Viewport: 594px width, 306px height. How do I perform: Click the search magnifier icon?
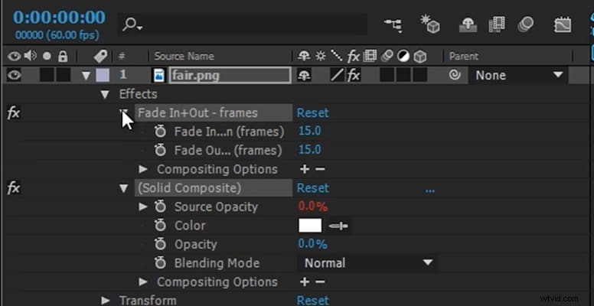point(132,25)
